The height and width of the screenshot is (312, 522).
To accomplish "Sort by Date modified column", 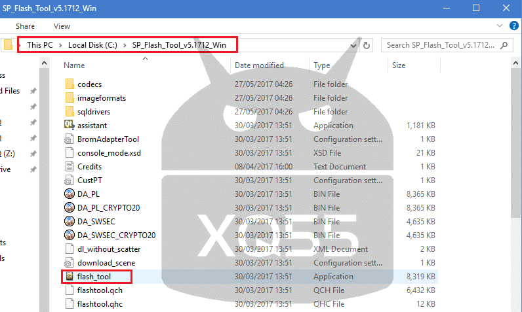I will pyautogui.click(x=259, y=65).
